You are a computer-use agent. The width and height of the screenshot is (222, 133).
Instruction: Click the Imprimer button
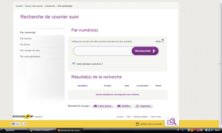point(144,106)
